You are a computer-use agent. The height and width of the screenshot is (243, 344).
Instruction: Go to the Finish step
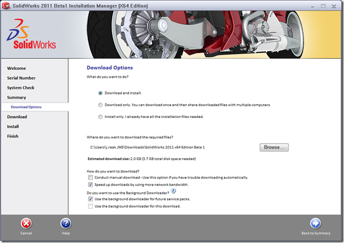[x=13, y=136]
